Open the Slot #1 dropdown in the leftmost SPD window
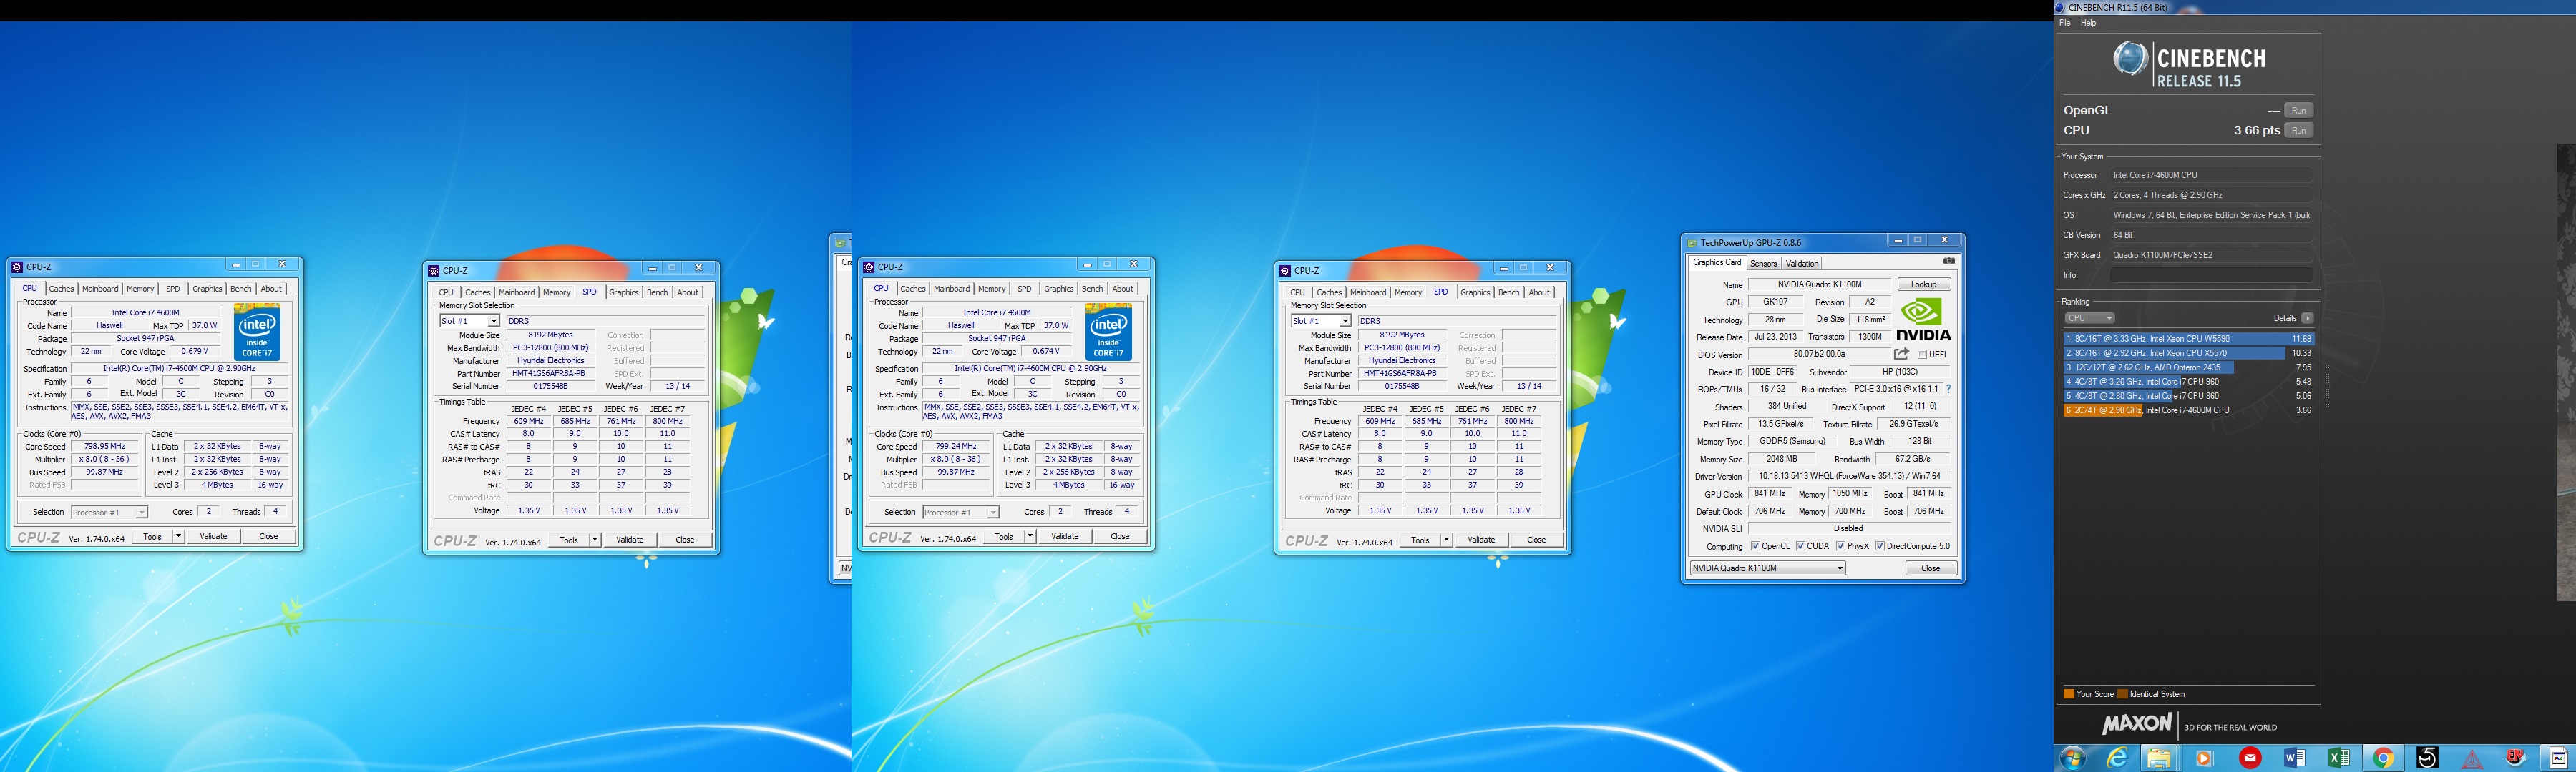This screenshot has height=772, width=2576. [x=469, y=320]
